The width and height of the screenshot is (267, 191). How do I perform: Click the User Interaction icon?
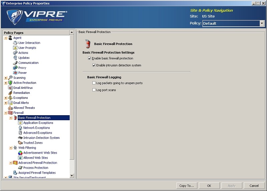point(15,43)
